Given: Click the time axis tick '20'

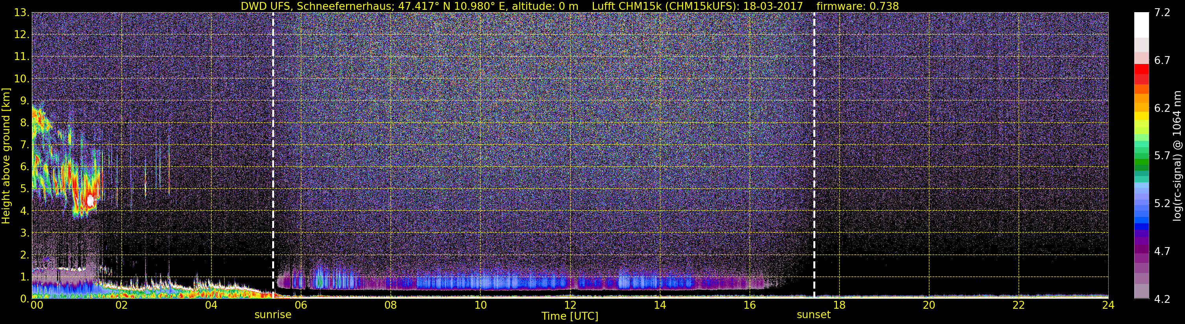Looking at the screenshot, I should (x=929, y=305).
